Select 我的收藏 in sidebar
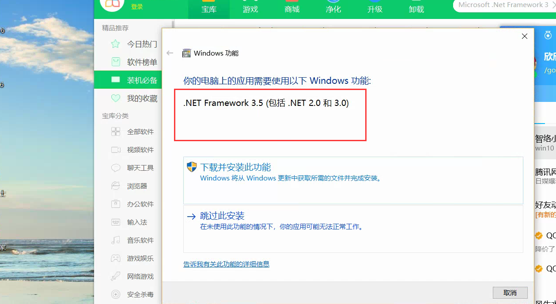556x304 pixels. [x=142, y=98]
